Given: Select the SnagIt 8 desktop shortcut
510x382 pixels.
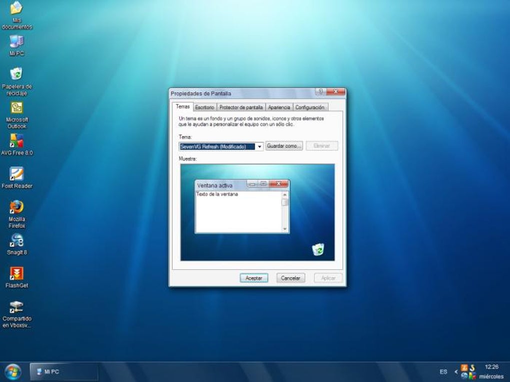Looking at the screenshot, I should (16, 244).
